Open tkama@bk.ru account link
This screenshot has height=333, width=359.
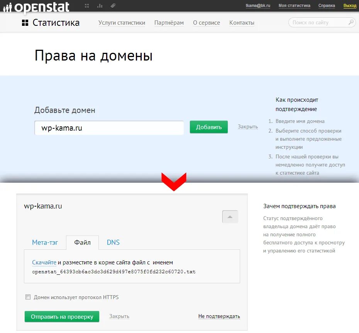(258, 5)
